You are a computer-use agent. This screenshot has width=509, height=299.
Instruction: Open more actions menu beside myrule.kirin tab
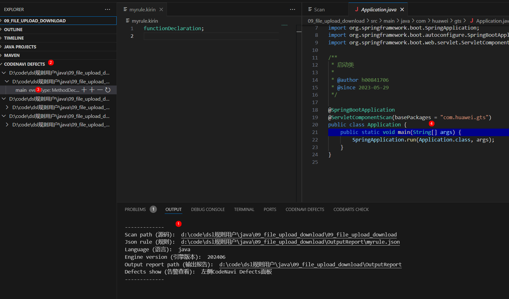[292, 9]
